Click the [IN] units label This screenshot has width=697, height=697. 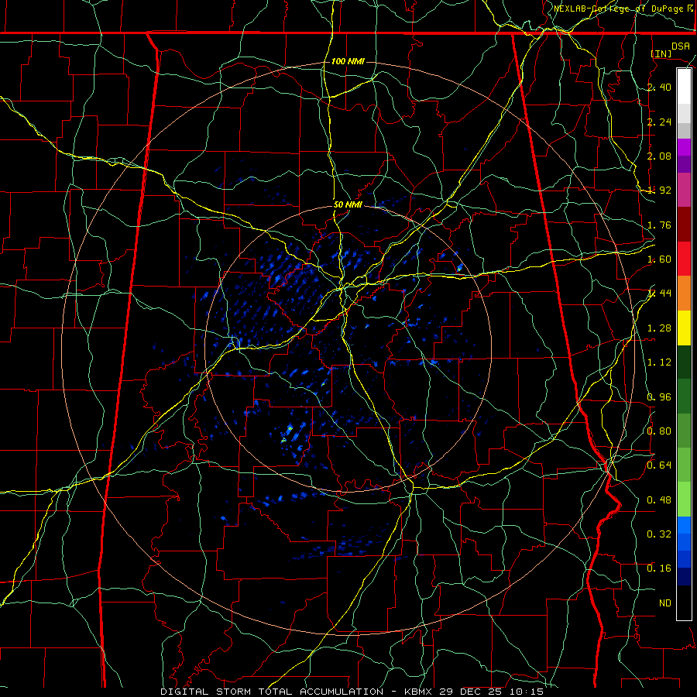pos(661,53)
